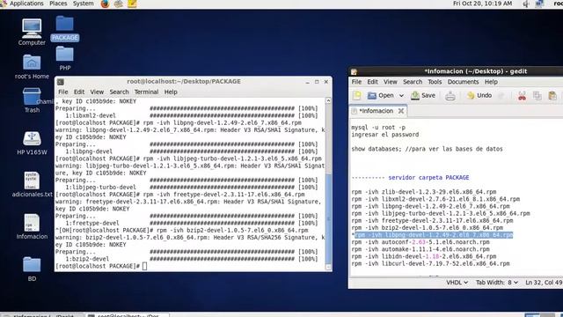
Task: Click the Print icon in gedit
Action: [x=450, y=96]
